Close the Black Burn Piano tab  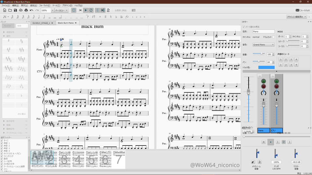coord(76,23)
